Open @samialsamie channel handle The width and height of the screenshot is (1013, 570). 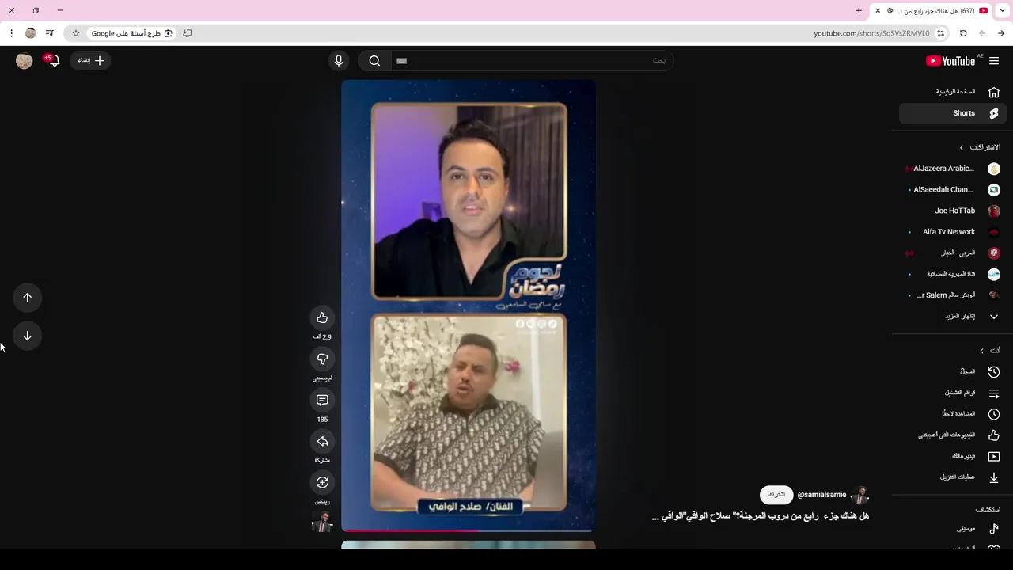[x=821, y=495]
